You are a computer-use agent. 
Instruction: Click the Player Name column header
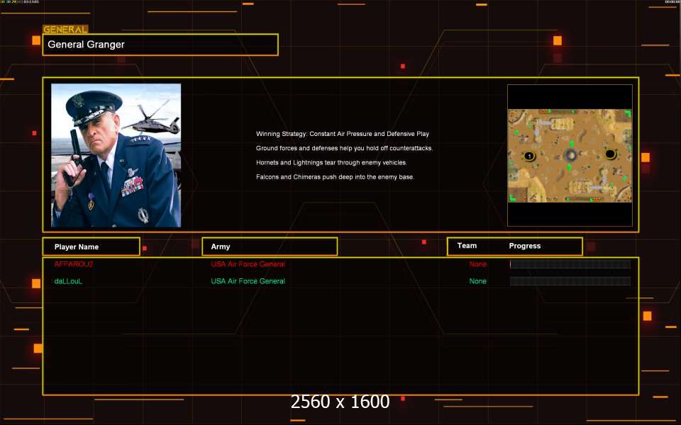point(91,246)
